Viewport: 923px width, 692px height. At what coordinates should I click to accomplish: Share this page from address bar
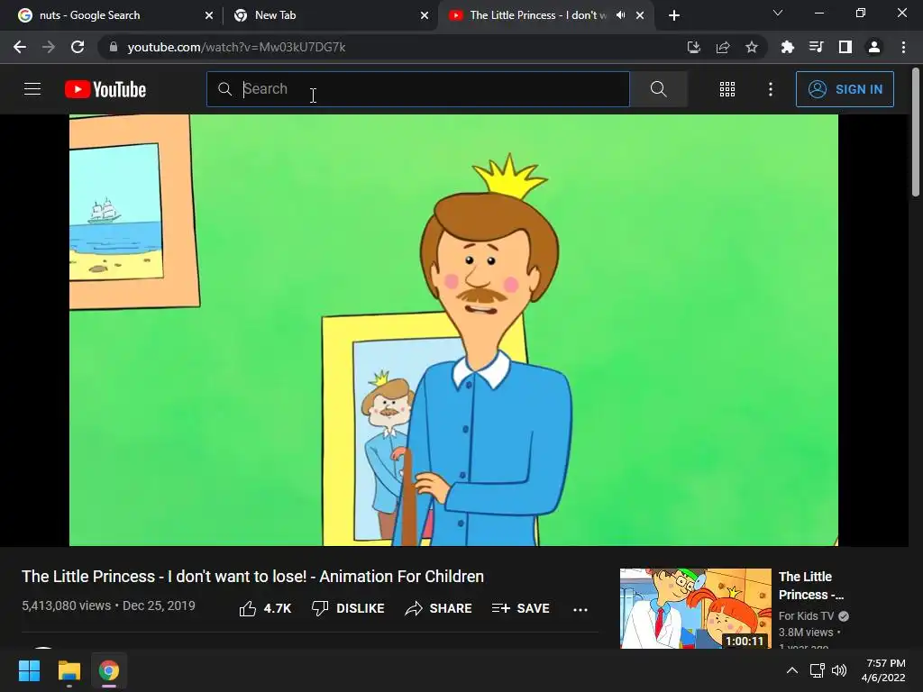click(723, 47)
